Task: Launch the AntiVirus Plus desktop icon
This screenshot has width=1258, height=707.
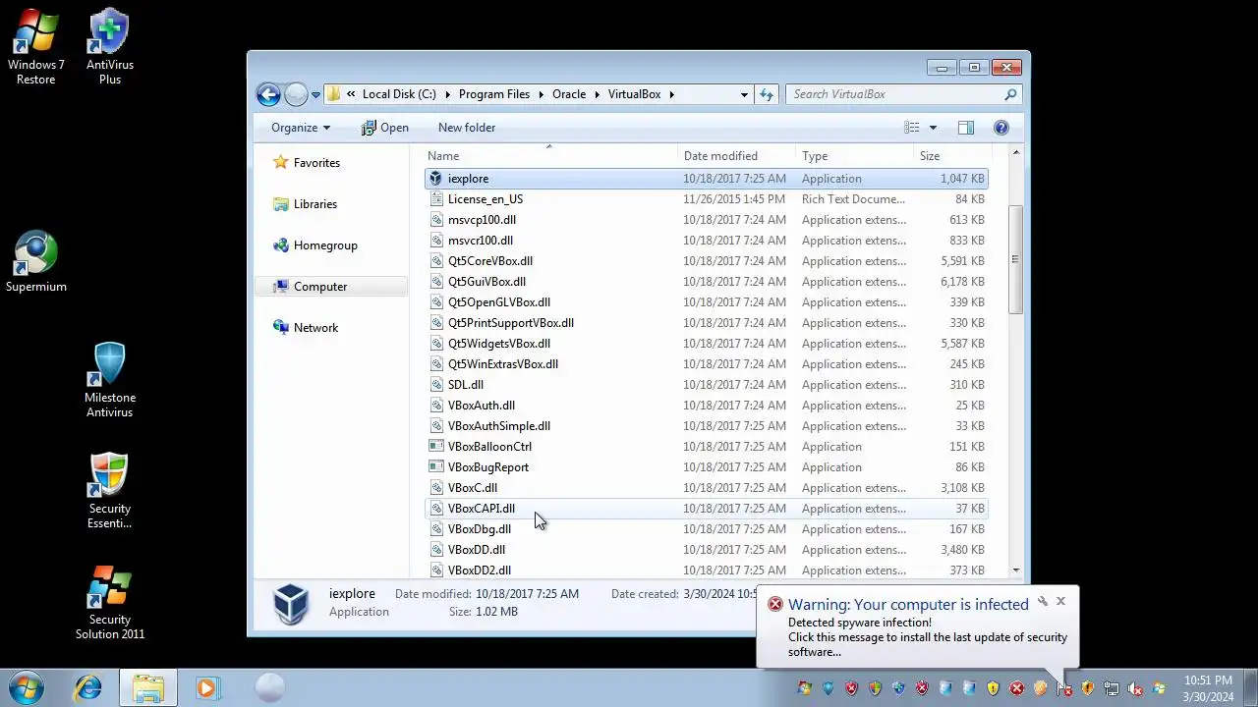Action: coord(109,47)
